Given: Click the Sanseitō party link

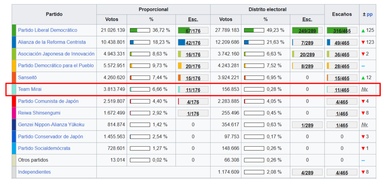Looking at the screenshot, I should tap(28, 77).
